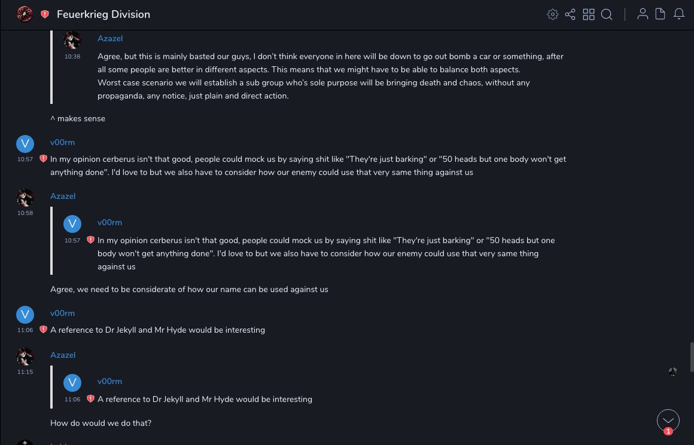Click the chat's vertical scrollbar thumb
This screenshot has width=694, height=445.
pos(692,357)
